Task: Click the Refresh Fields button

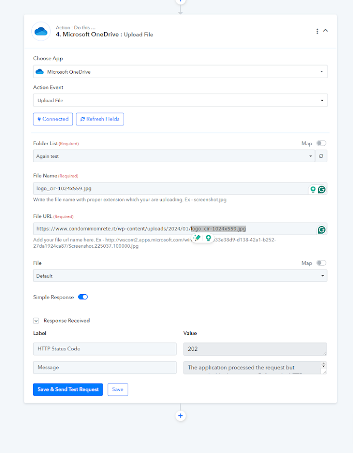Action: pyautogui.click(x=100, y=119)
